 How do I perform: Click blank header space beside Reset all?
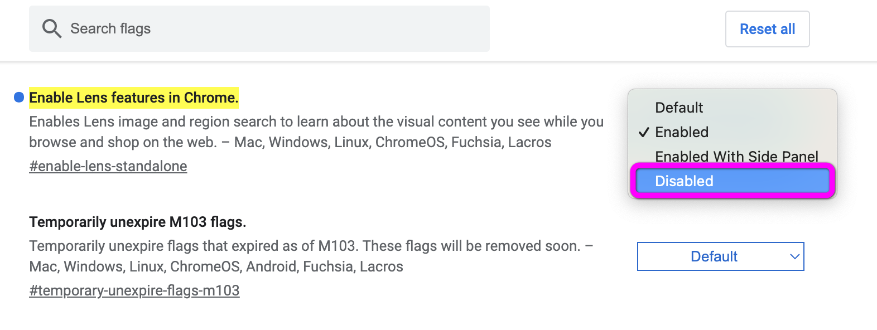(x=608, y=29)
